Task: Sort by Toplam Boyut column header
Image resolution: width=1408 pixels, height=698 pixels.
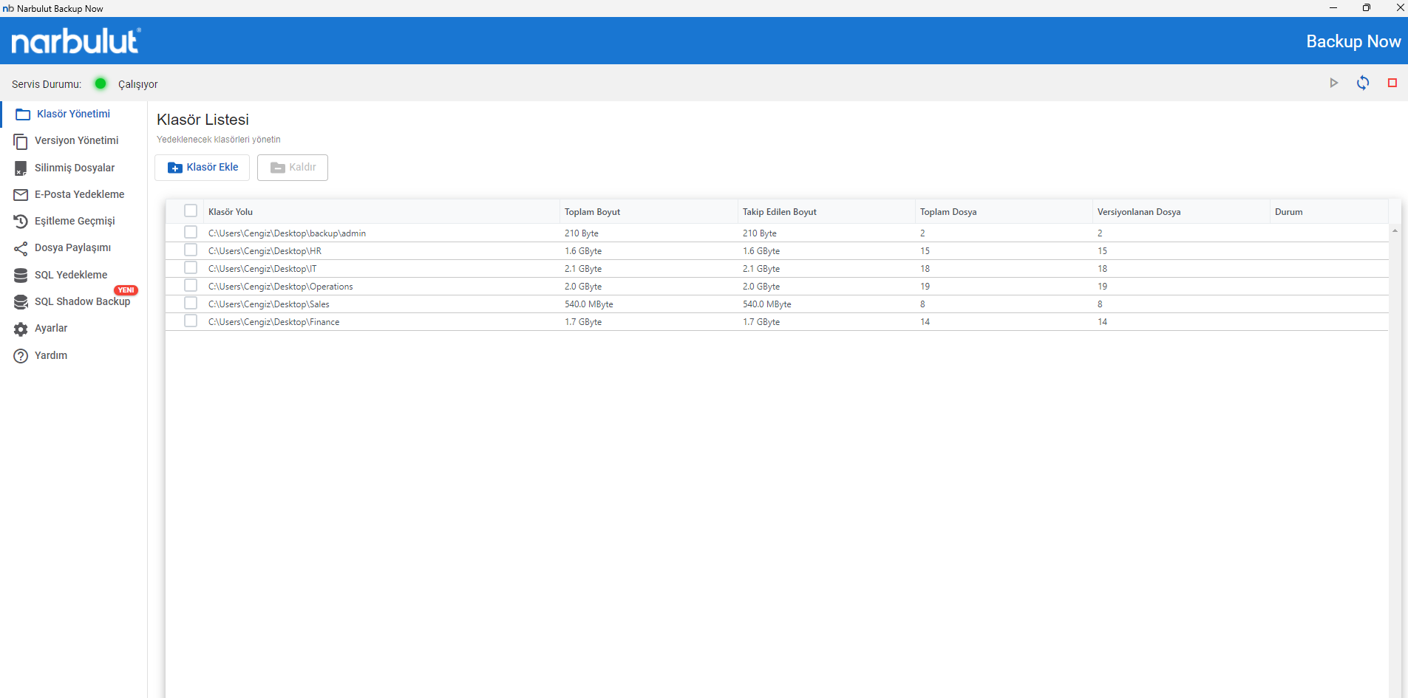Action: [x=592, y=212]
